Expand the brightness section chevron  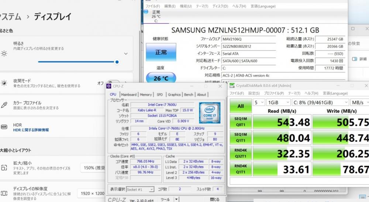(126, 54)
